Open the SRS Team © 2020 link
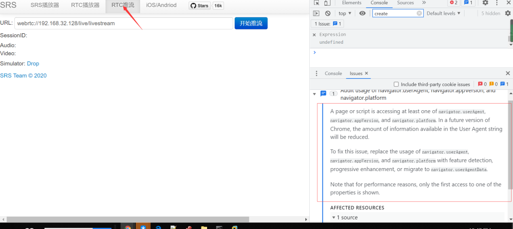The image size is (513, 229). 23,76
